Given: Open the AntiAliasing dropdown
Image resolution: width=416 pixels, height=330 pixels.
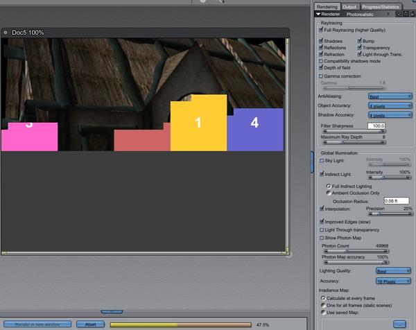Looking at the screenshot, I should (390, 96).
